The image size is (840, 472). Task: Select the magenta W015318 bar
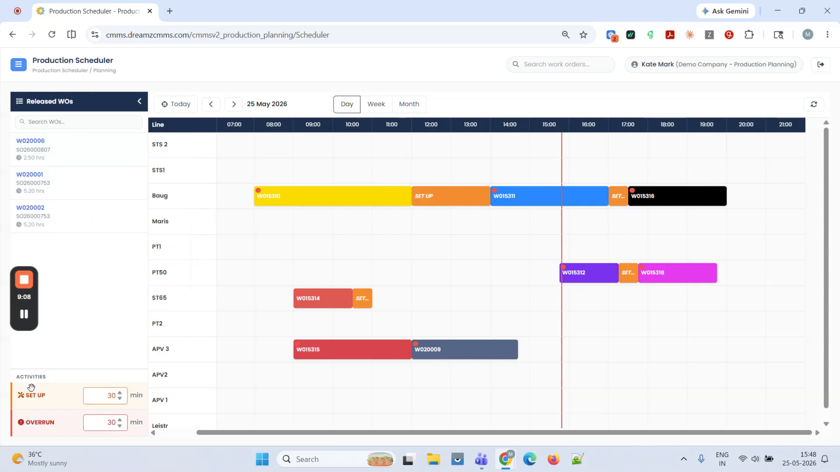tap(678, 273)
